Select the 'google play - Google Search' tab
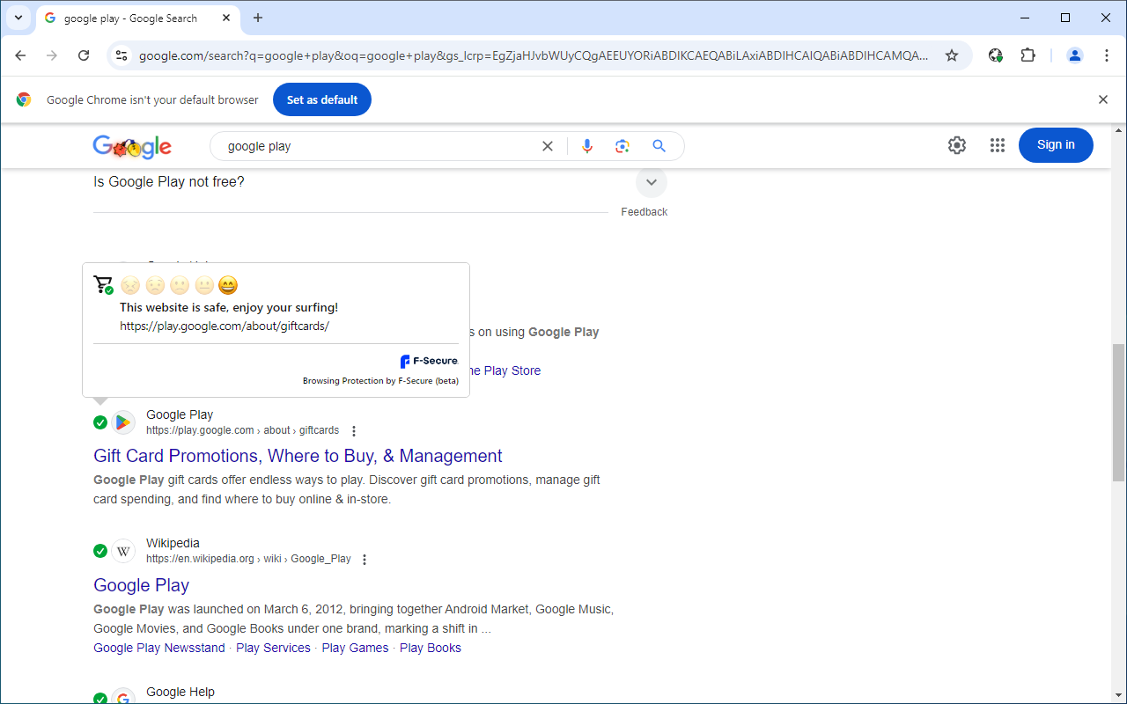The width and height of the screenshot is (1127, 704). 137,18
